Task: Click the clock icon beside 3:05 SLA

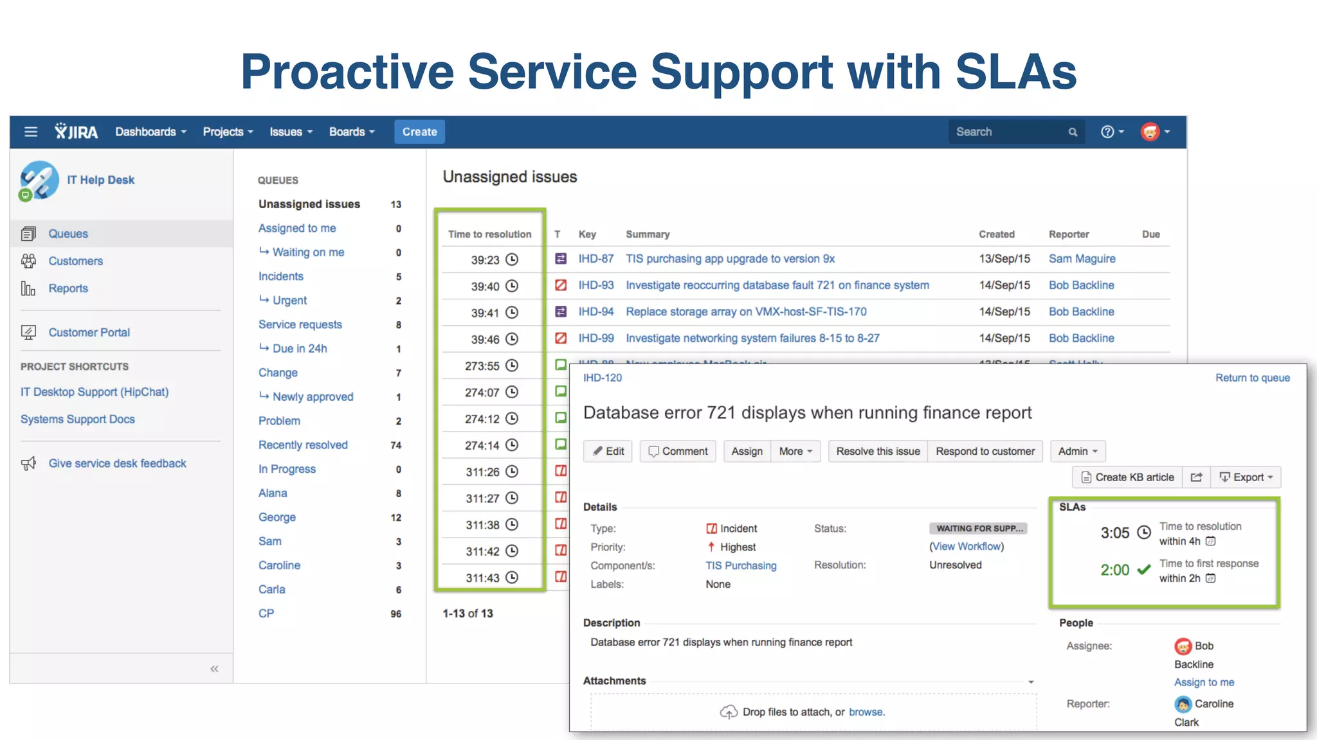Action: tap(1144, 533)
